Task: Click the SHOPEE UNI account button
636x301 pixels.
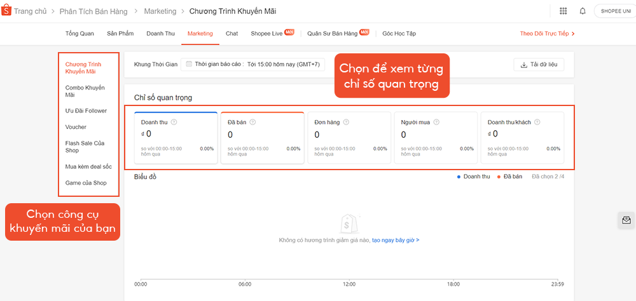Action: point(615,11)
